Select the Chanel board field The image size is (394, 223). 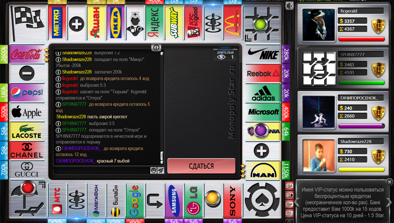tap(27, 150)
